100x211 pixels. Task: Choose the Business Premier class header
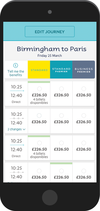(x=84, y=70)
